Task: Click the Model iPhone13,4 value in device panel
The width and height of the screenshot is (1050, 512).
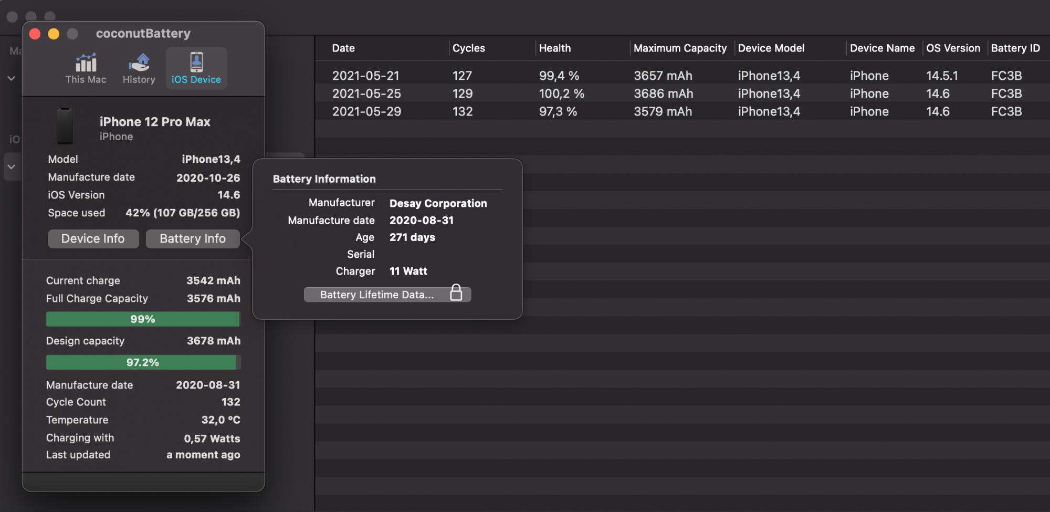Action: (x=211, y=159)
